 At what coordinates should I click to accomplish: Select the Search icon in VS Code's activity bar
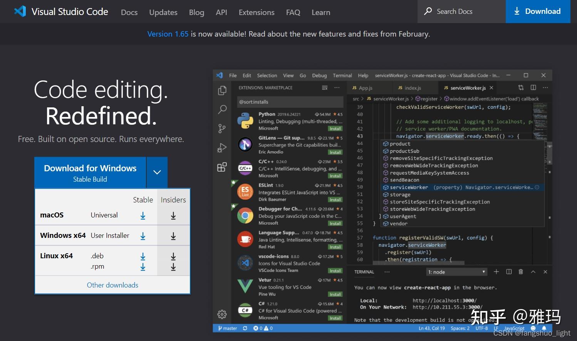222,110
